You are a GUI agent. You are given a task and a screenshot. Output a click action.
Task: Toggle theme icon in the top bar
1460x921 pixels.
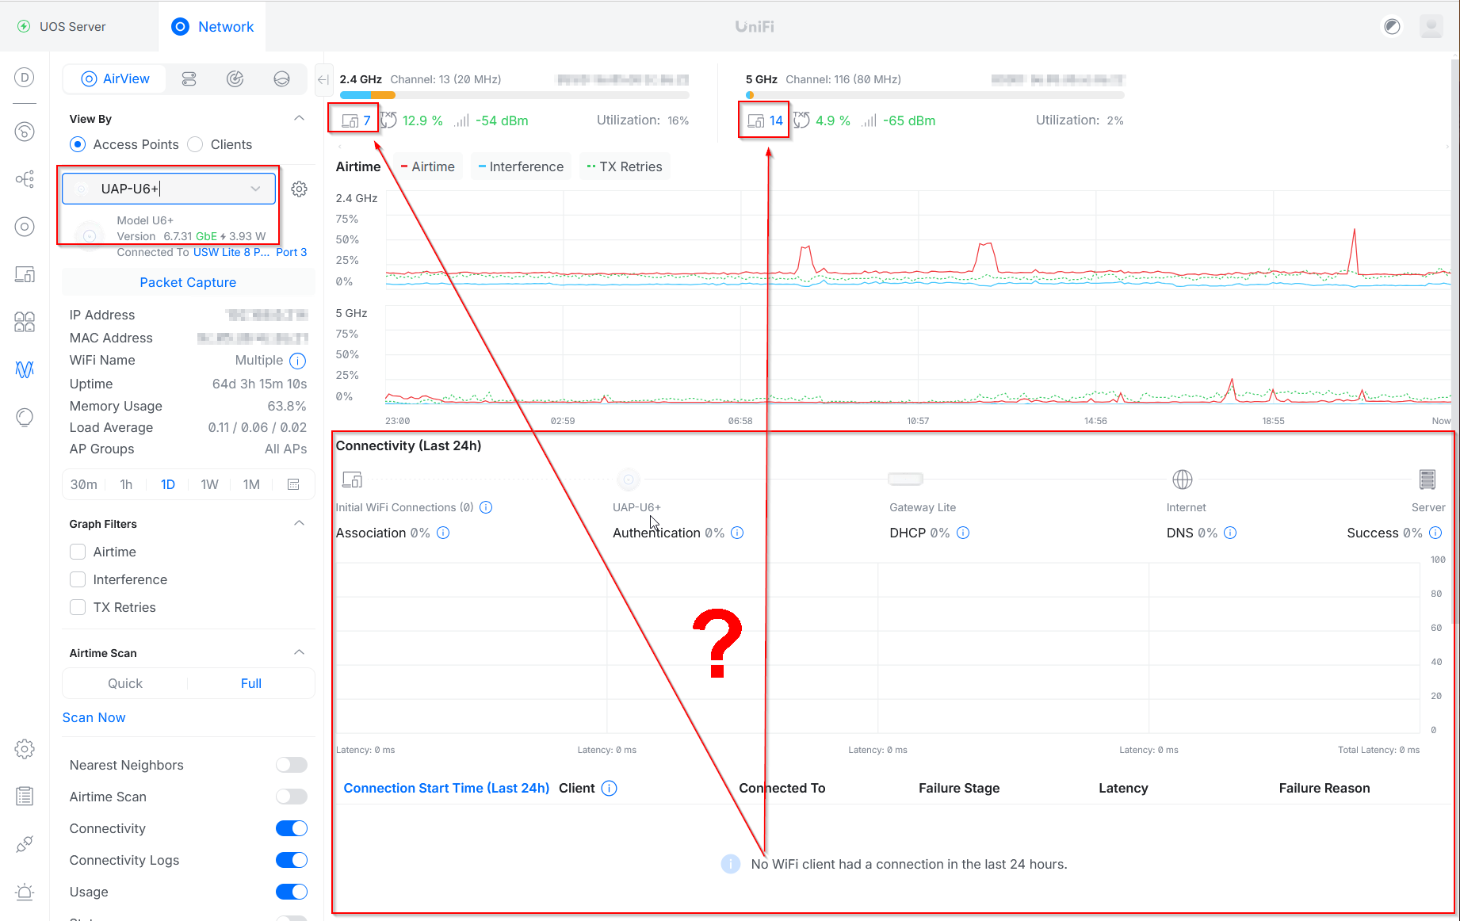[1392, 26]
